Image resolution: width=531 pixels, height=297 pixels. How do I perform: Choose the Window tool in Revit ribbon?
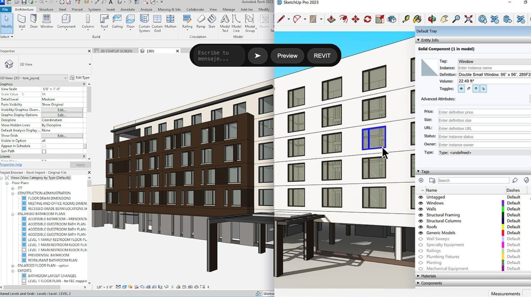[x=47, y=21]
